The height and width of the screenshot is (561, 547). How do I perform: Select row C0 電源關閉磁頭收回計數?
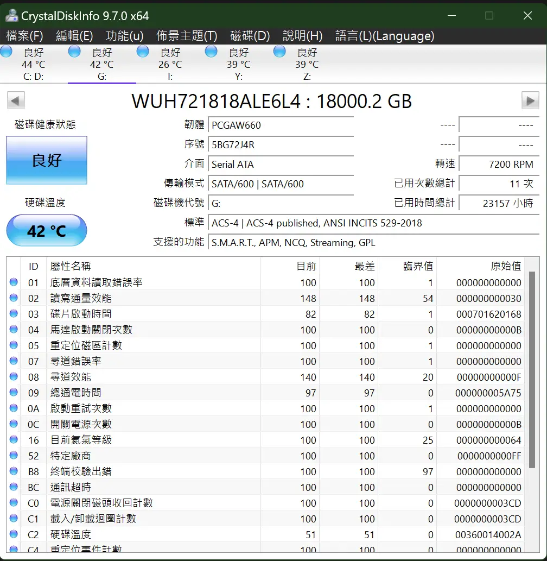265,503
